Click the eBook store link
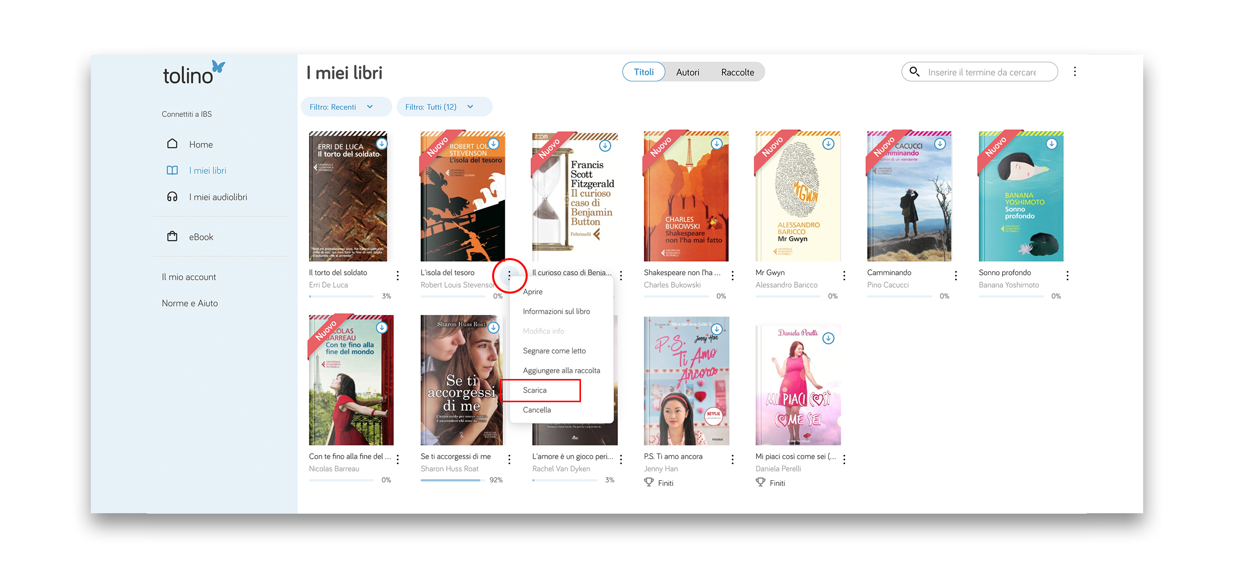The height and width of the screenshot is (568, 1234). tap(201, 237)
